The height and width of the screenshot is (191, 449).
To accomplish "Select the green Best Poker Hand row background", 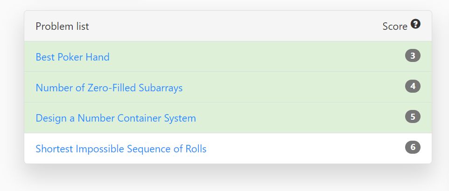I will 228,56.
